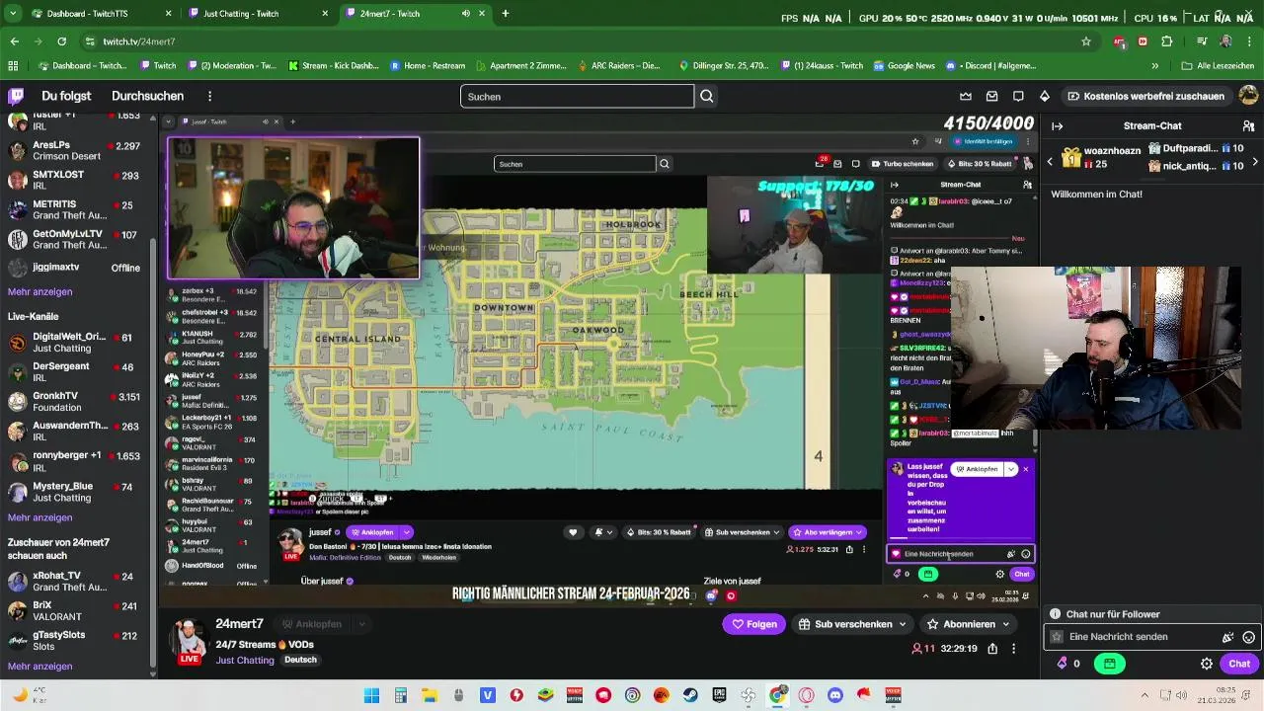The image size is (1264, 711).
Task: Show hidden system tray icons
Action: click(x=1145, y=695)
